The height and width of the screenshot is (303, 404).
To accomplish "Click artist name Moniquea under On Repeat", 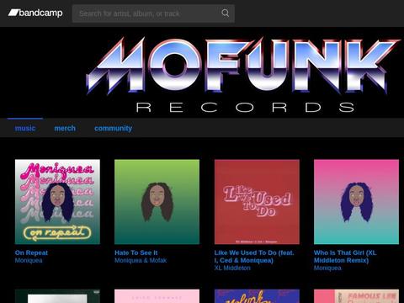I will [29, 260].
